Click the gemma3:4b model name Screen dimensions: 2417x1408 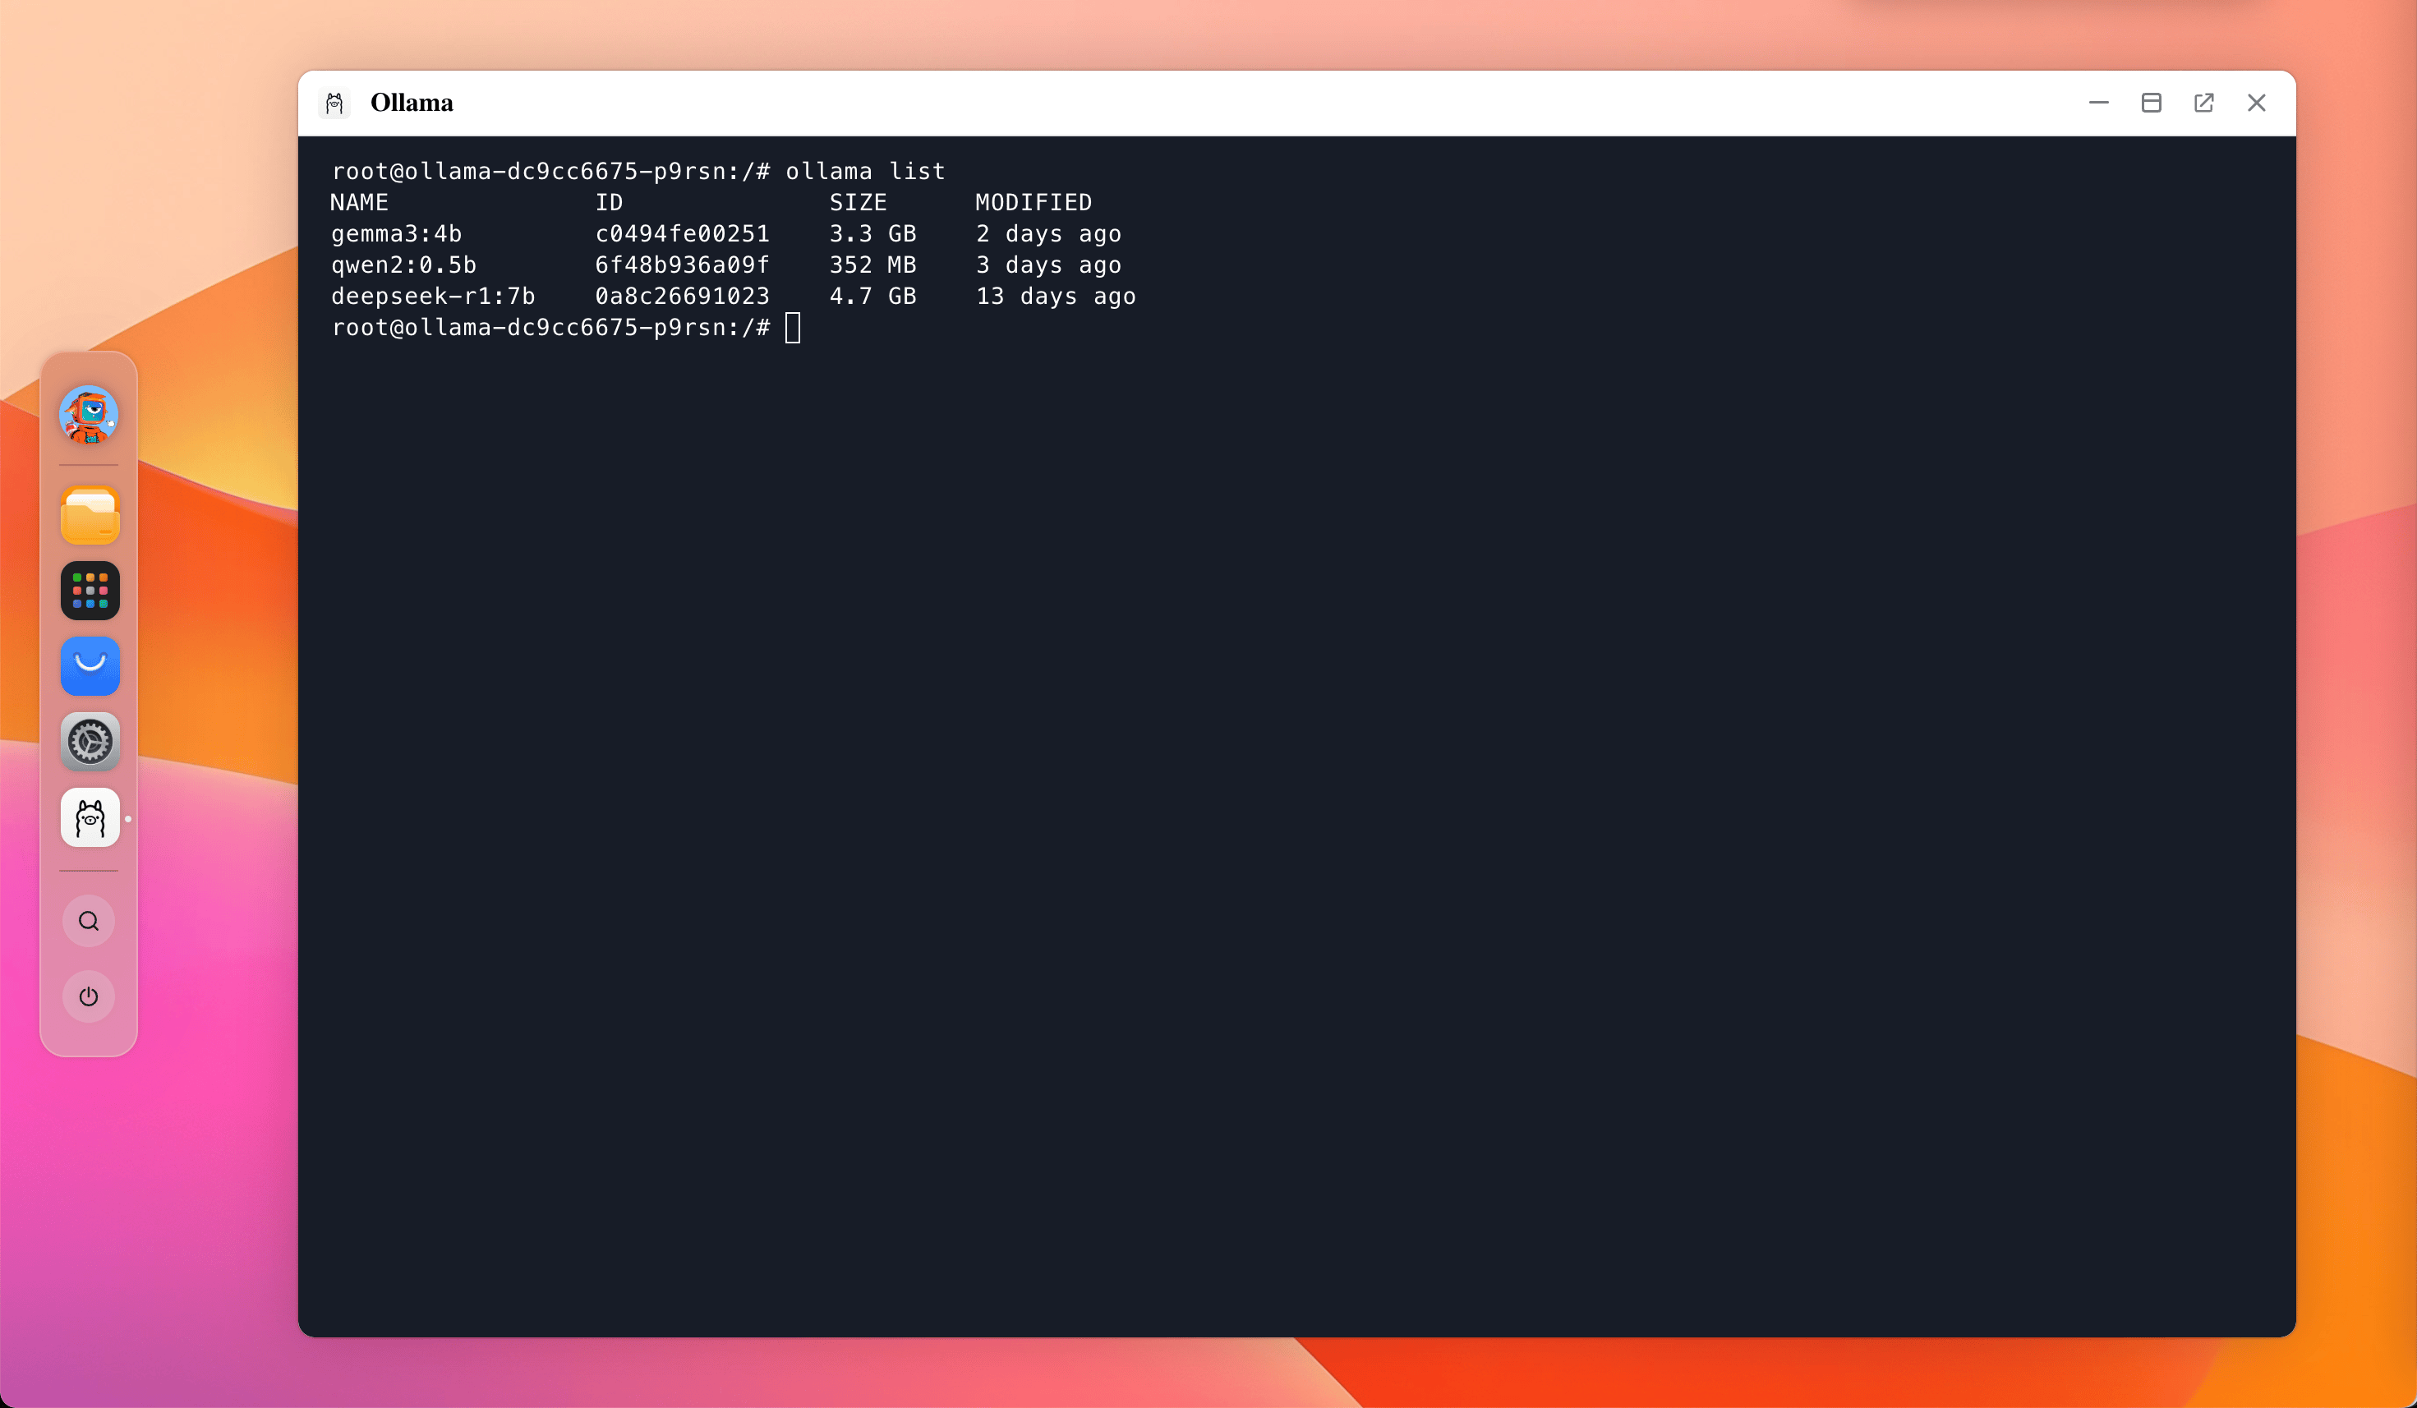[x=396, y=234]
